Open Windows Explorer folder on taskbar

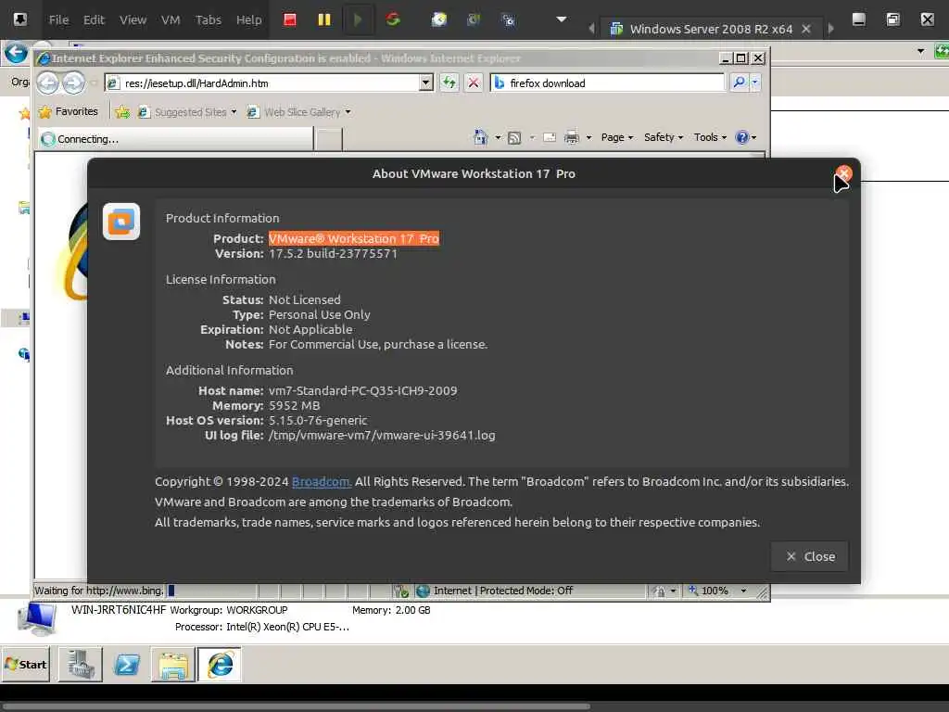(173, 664)
